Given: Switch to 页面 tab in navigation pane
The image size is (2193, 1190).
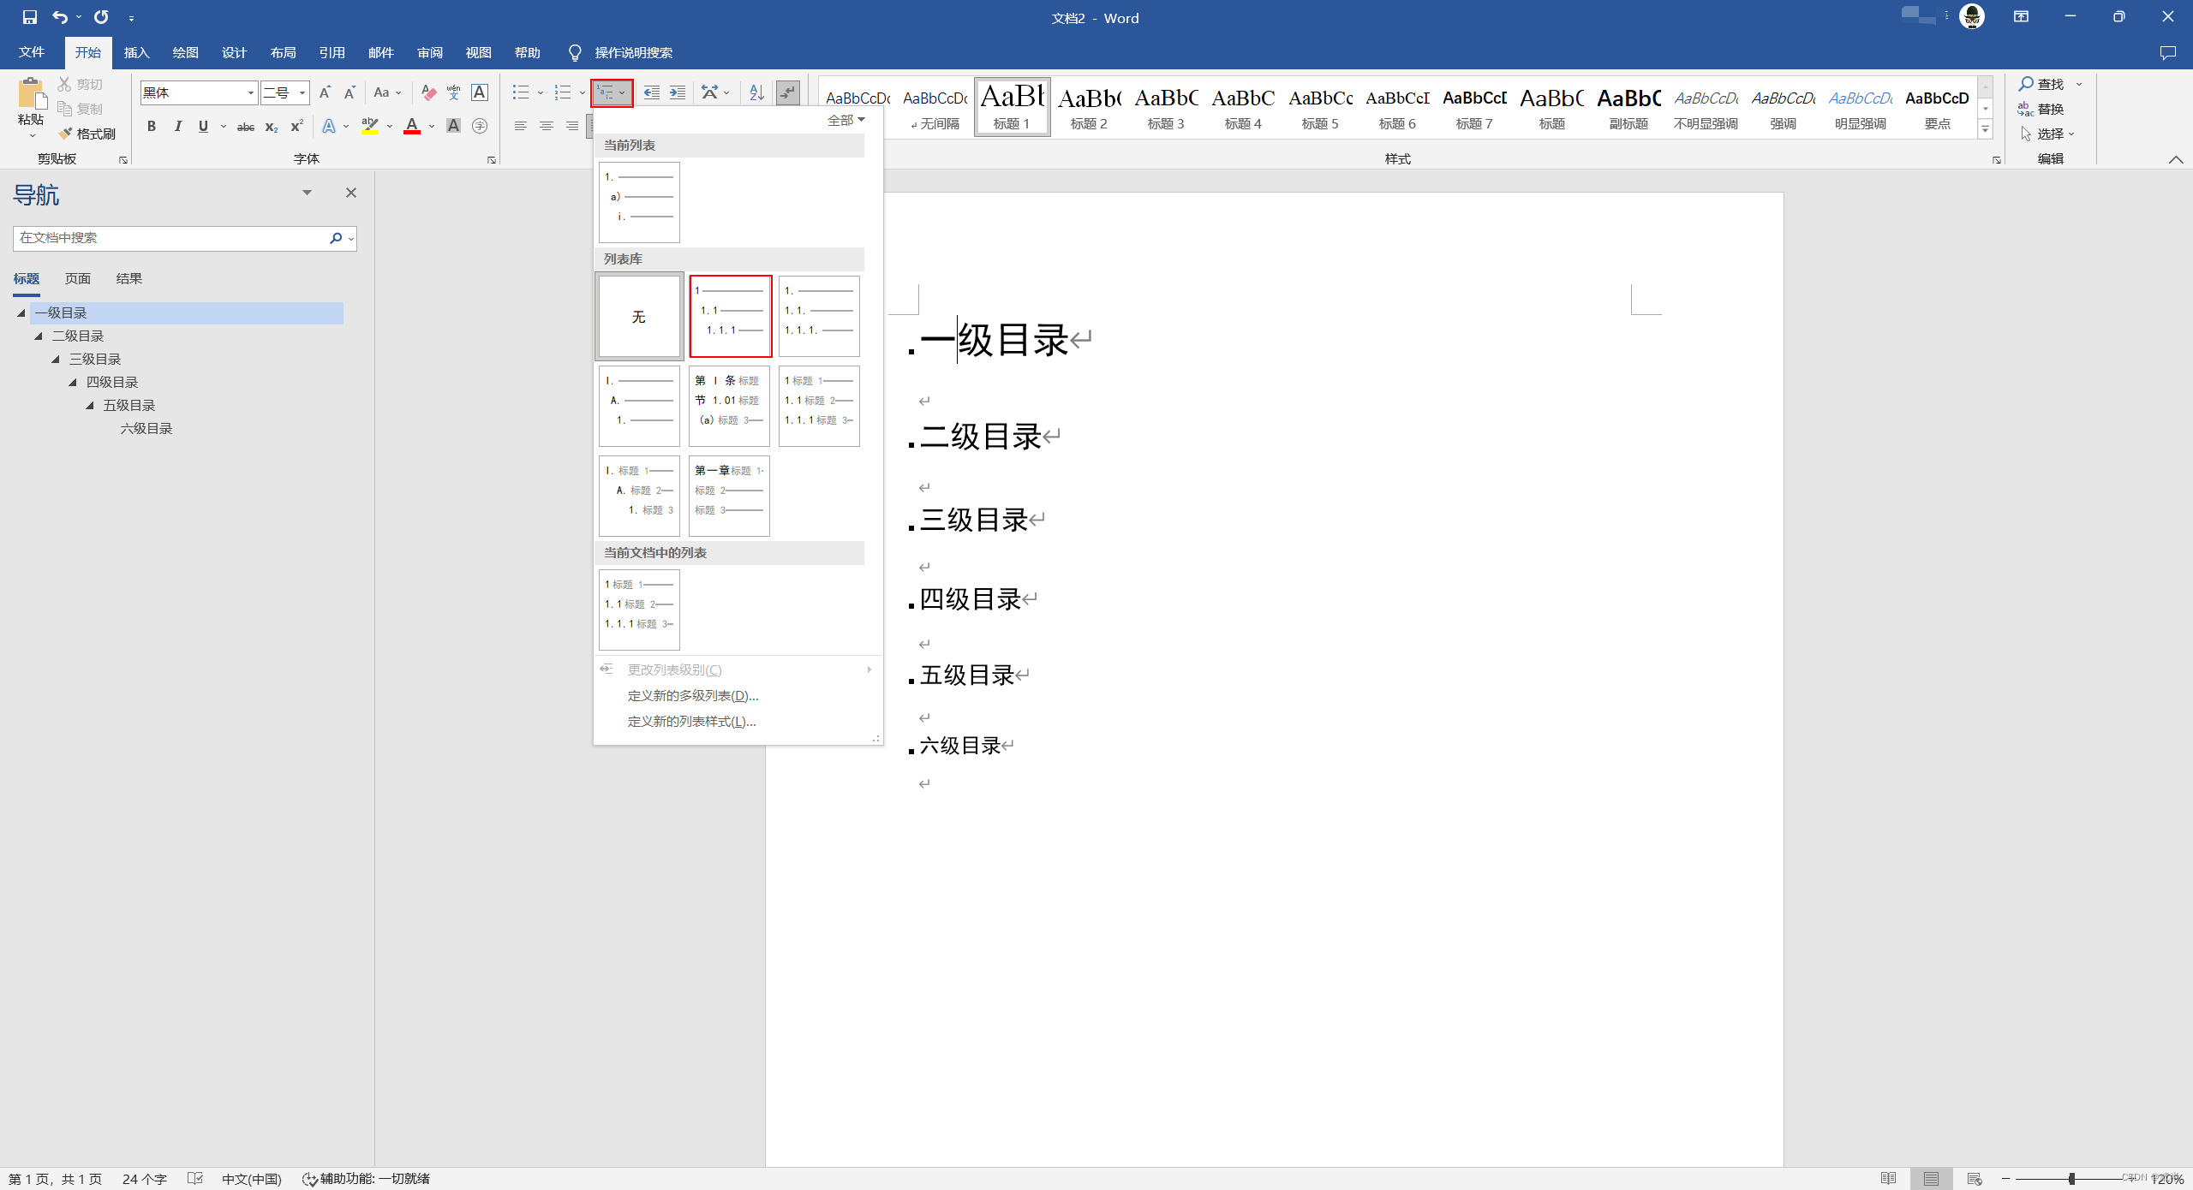Looking at the screenshot, I should [x=78, y=279].
